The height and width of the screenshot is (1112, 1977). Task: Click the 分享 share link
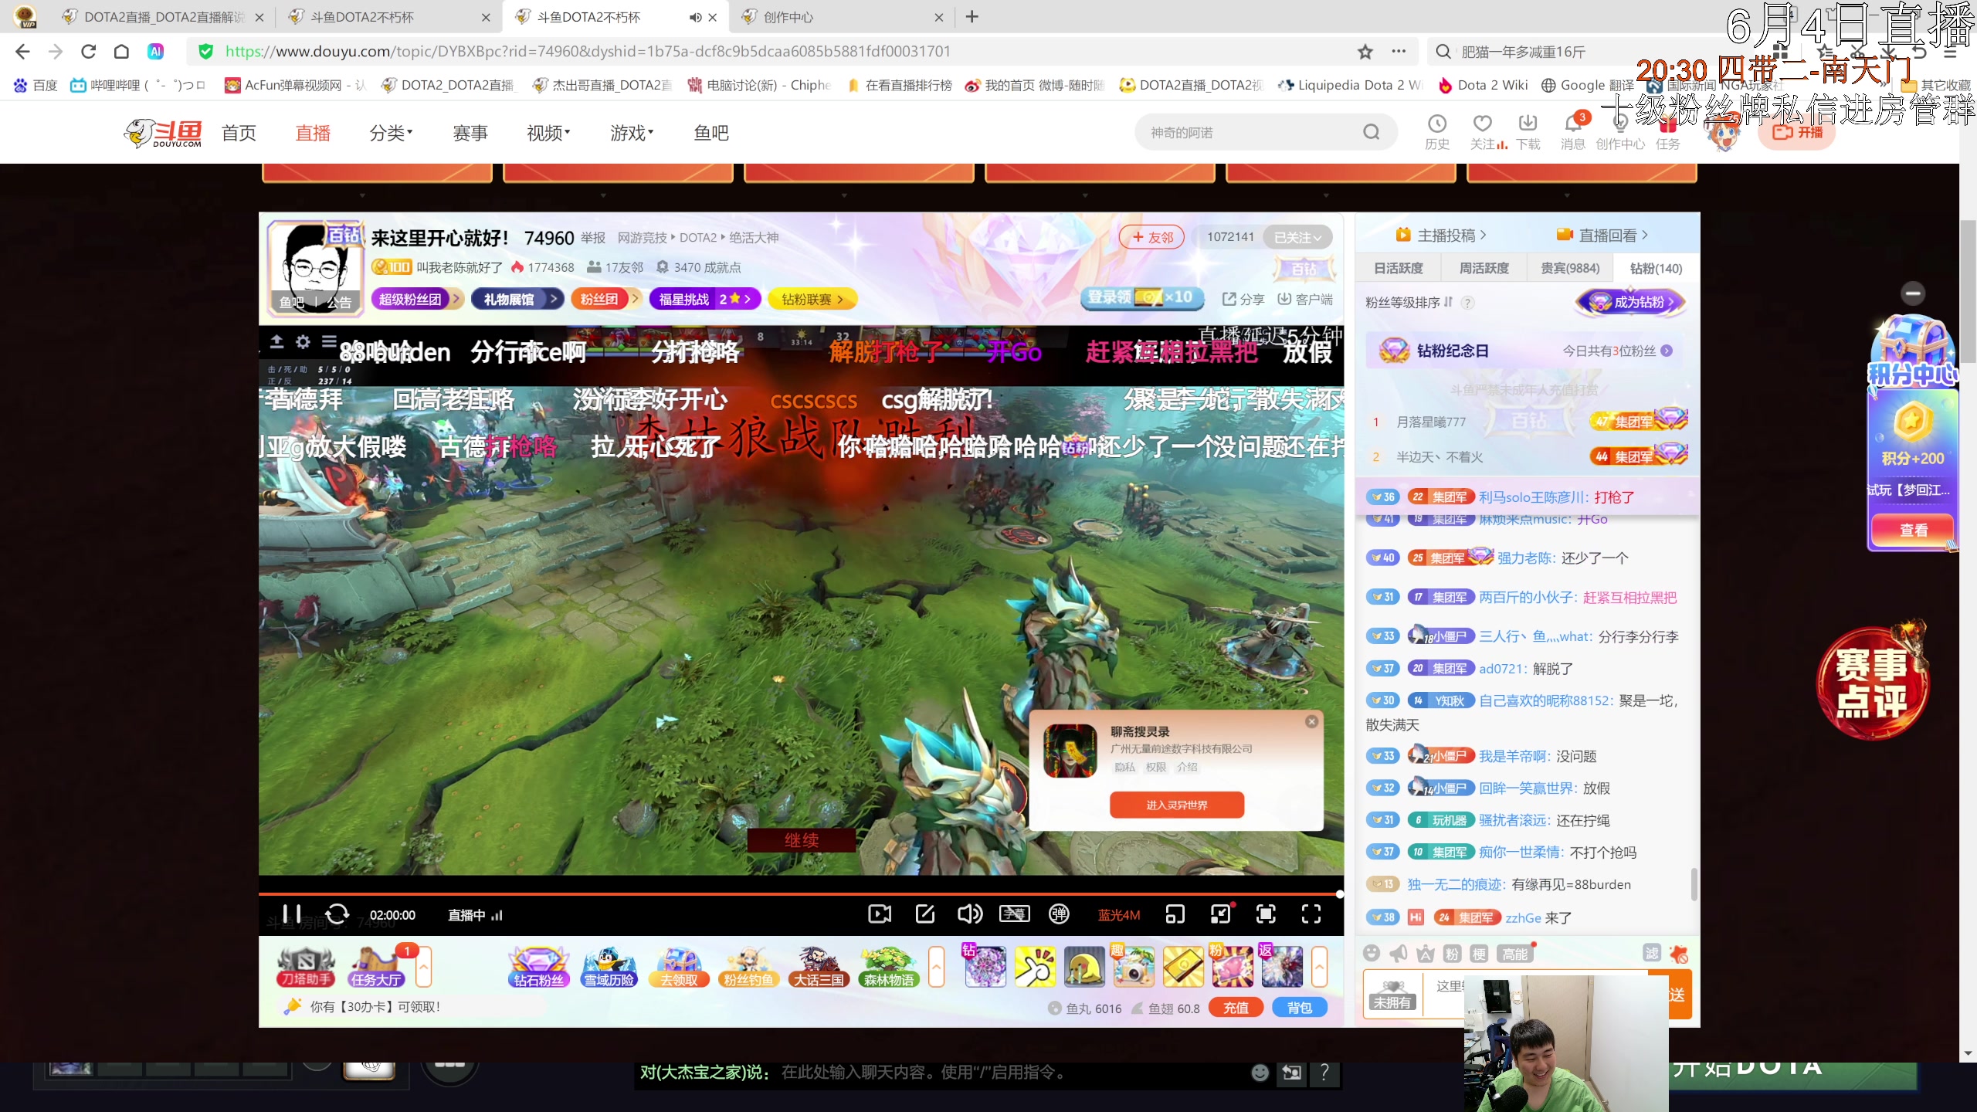(x=1243, y=299)
